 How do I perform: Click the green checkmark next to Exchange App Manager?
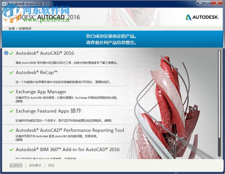pos(11,92)
